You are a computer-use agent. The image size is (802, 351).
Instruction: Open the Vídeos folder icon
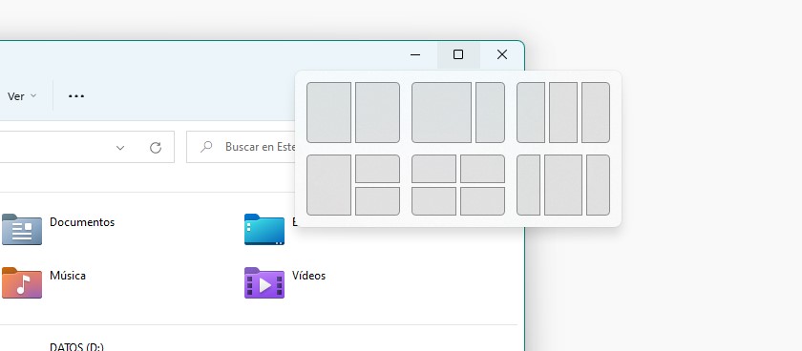point(264,282)
